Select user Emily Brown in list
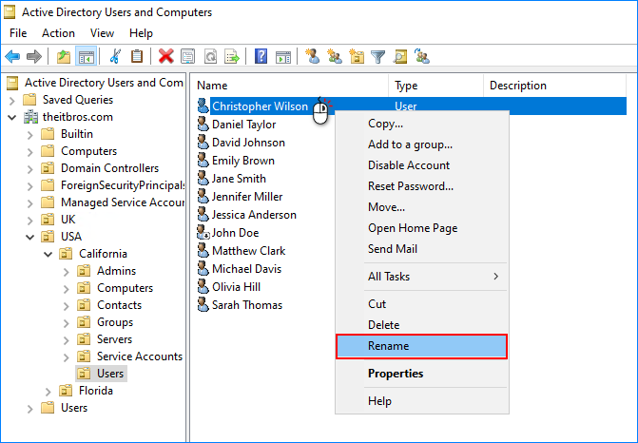The height and width of the screenshot is (443, 638). pyautogui.click(x=242, y=161)
